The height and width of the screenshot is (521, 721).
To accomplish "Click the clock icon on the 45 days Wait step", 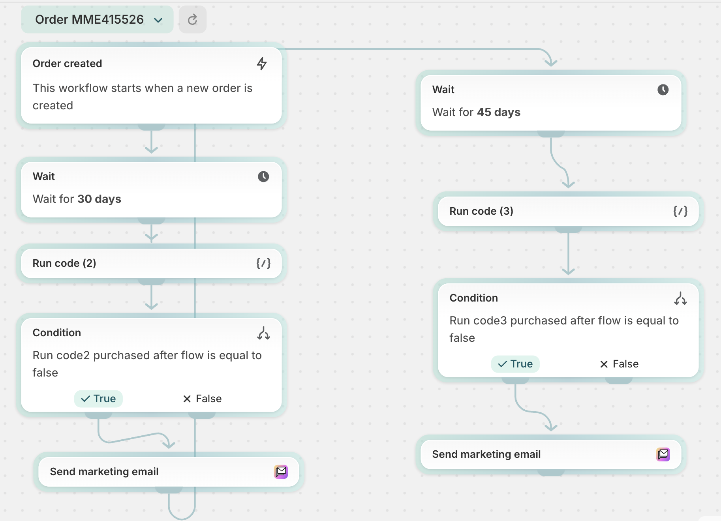I will (x=663, y=90).
